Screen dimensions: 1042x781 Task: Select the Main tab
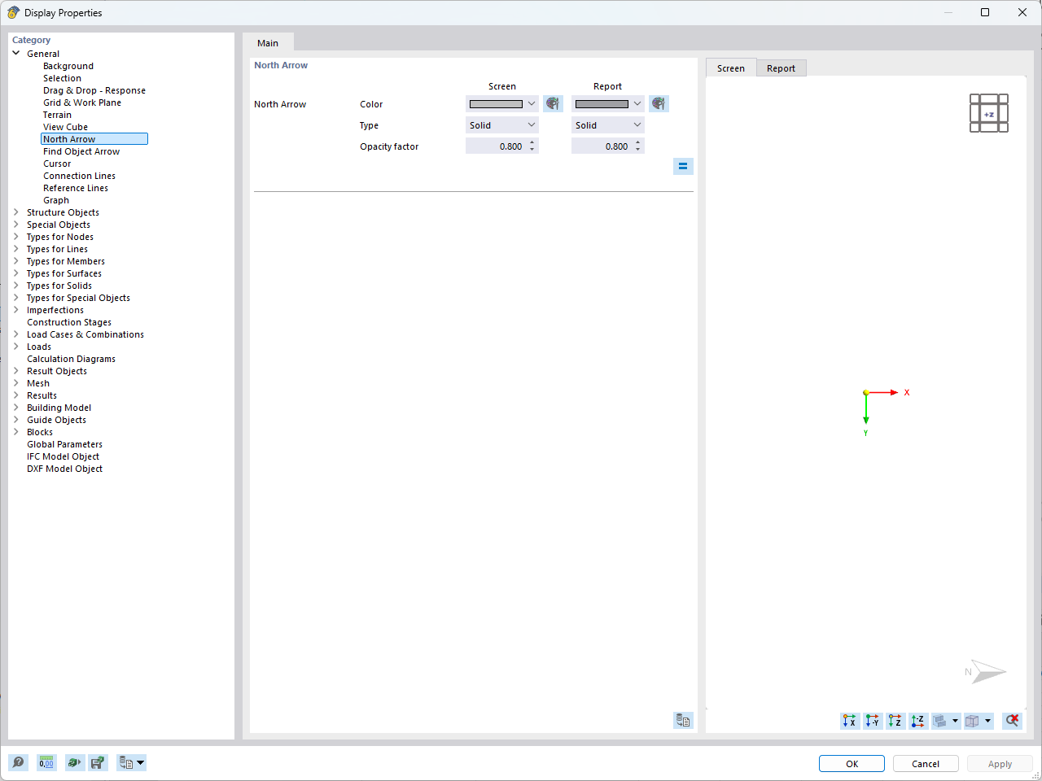(268, 42)
